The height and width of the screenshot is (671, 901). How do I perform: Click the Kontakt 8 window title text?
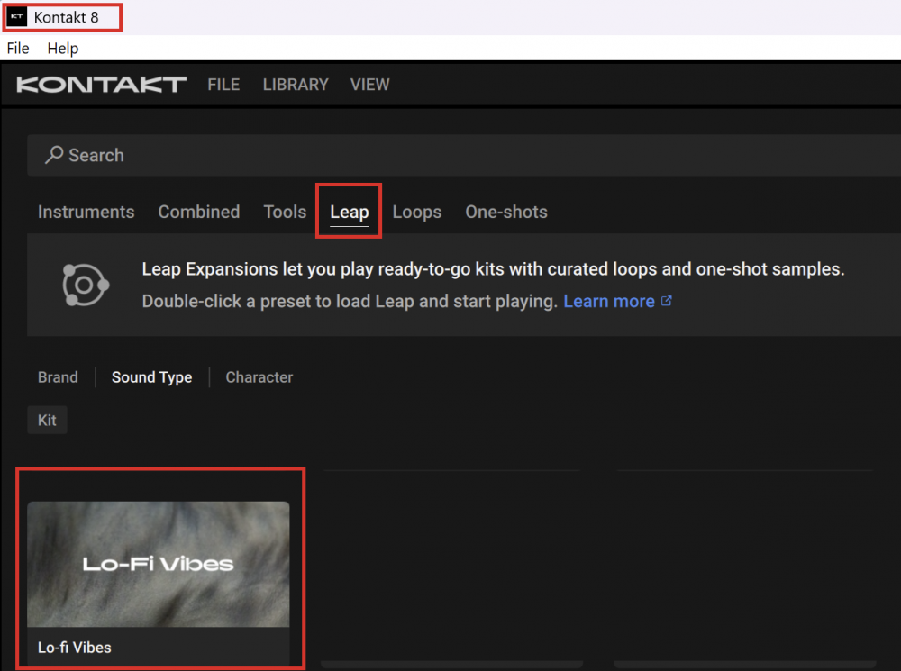[x=66, y=17]
